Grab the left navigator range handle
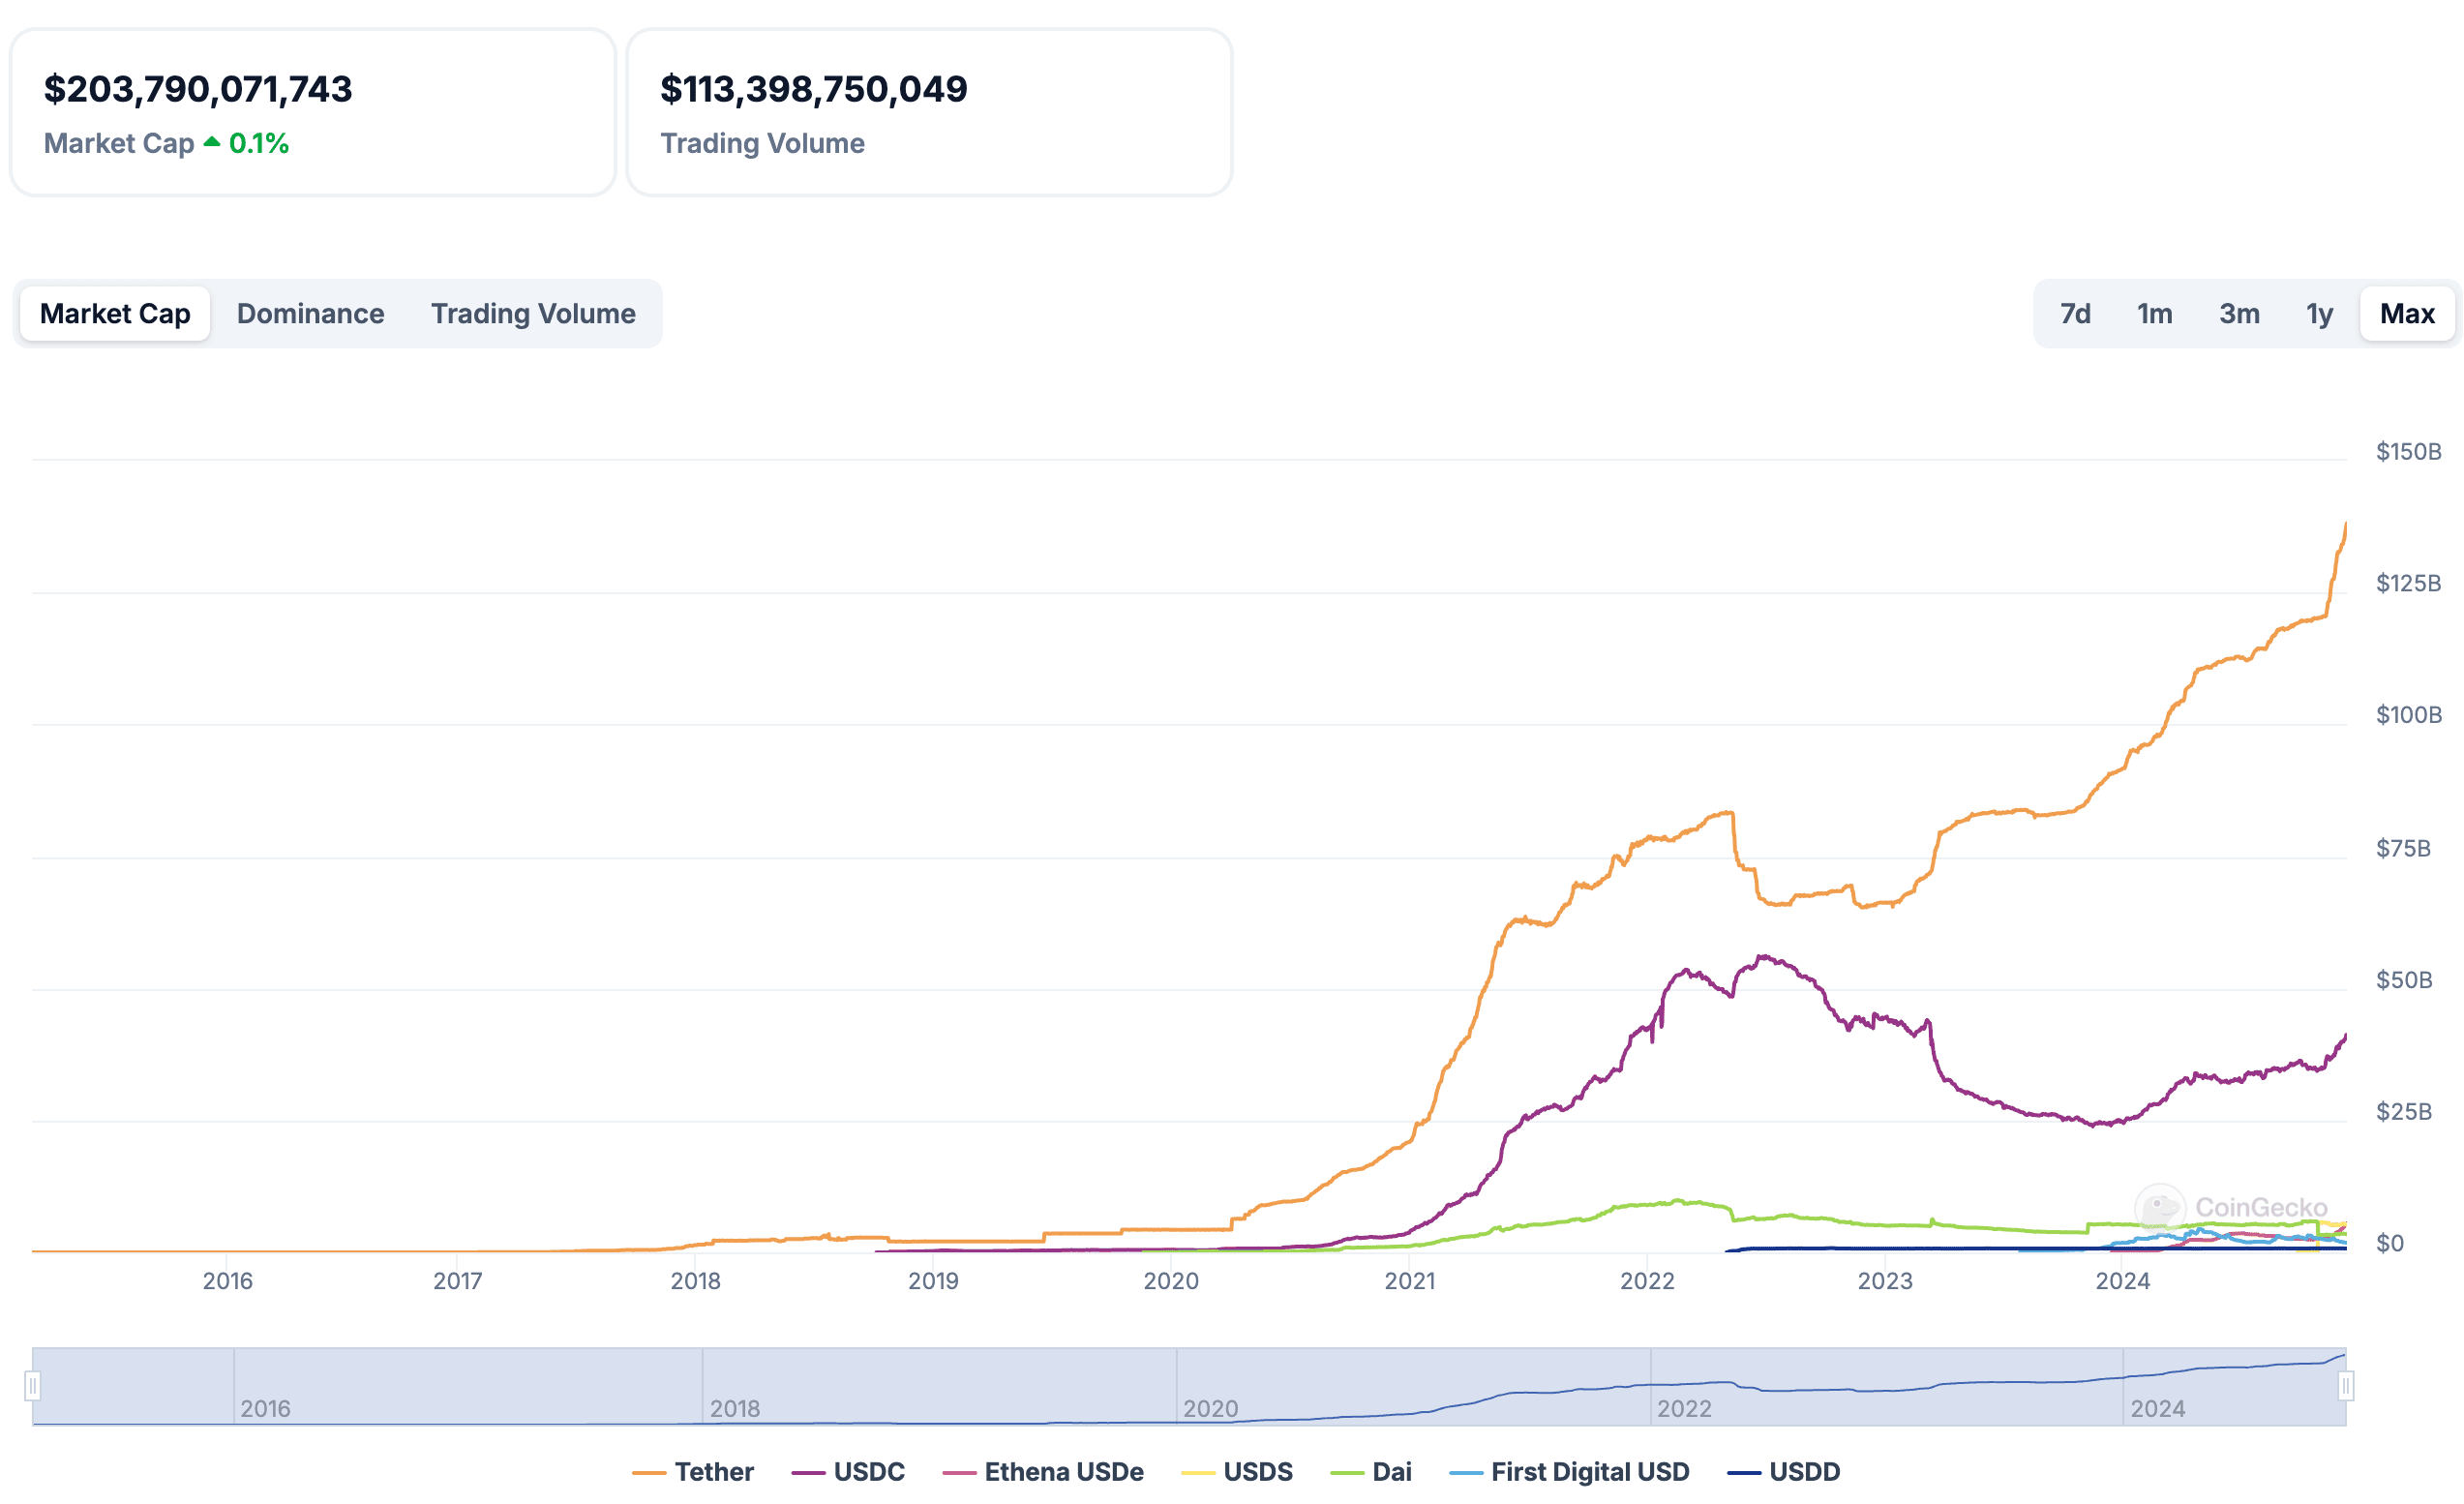 click(32, 1386)
